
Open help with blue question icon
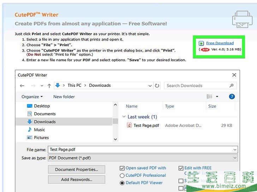pos(232,96)
